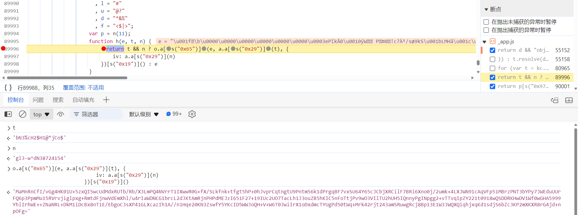Select breakpoint row for (var t = kc.…
The height and width of the screenshot is (215, 578).
coord(527,68)
